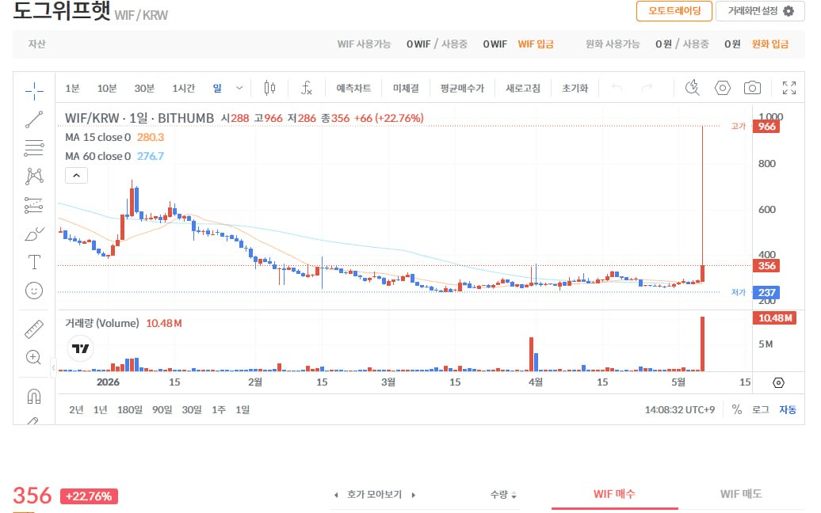Open the indicators fx menu

click(x=307, y=88)
